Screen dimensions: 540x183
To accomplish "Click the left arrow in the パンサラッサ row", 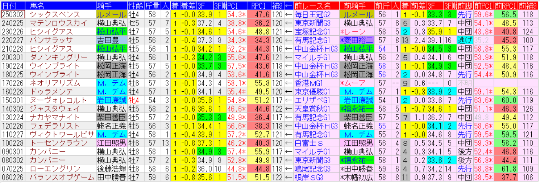I will (x=288, y=40).
